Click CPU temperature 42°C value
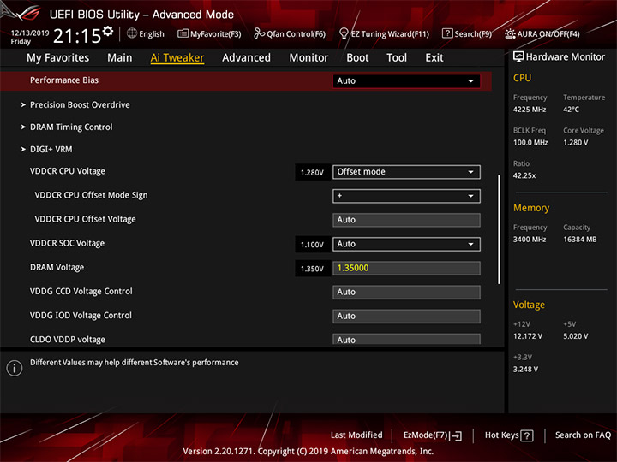The height and width of the screenshot is (462, 617). click(571, 110)
